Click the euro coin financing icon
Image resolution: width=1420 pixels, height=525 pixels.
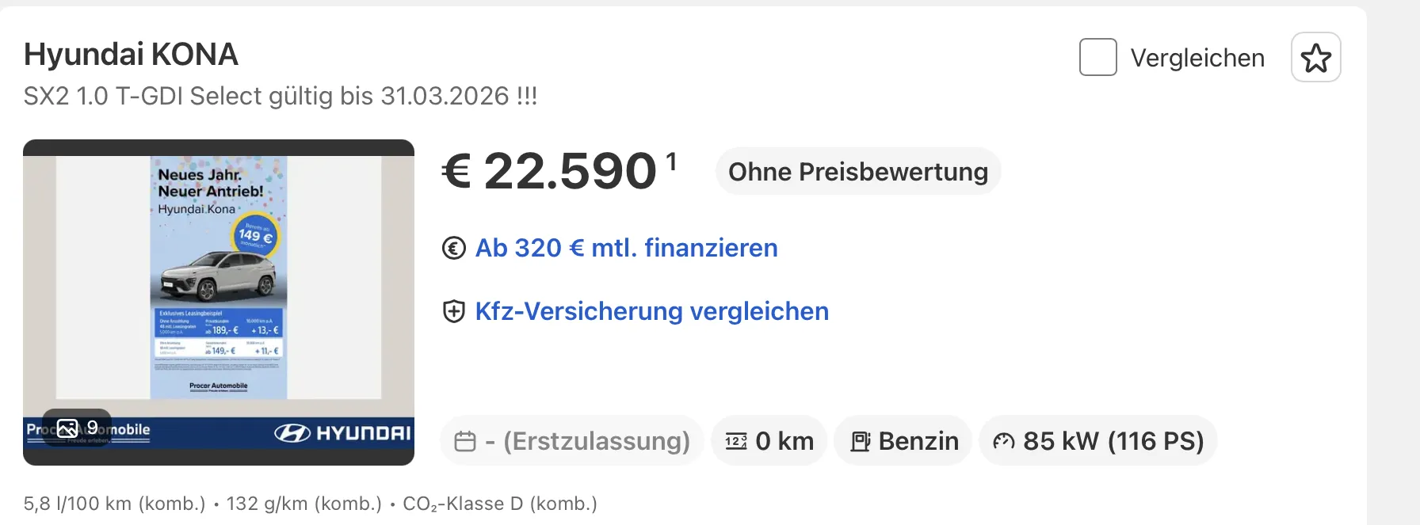click(454, 249)
